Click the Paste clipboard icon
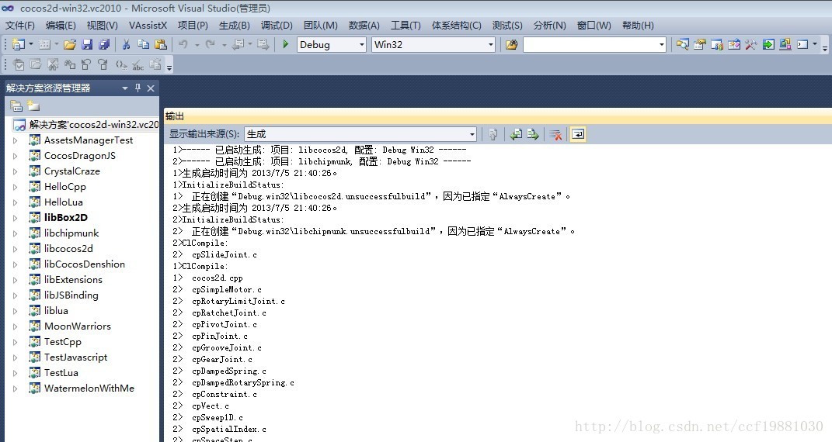 160,44
